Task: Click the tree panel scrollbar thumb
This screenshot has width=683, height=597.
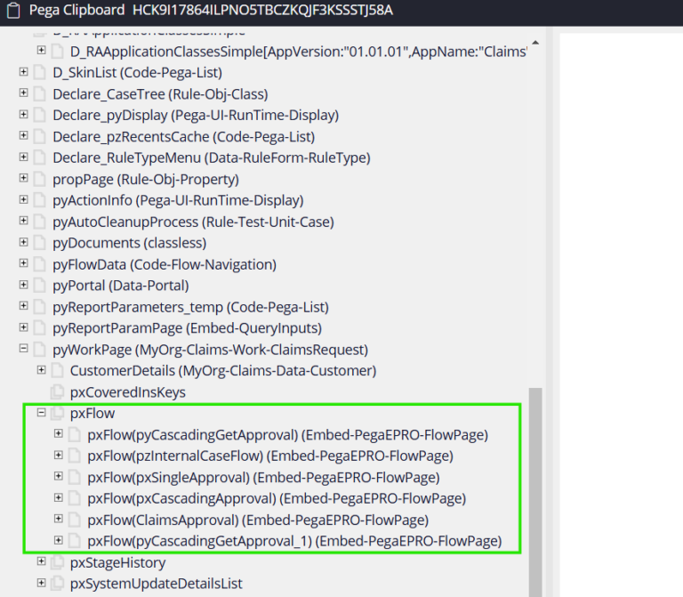Action: (x=535, y=491)
